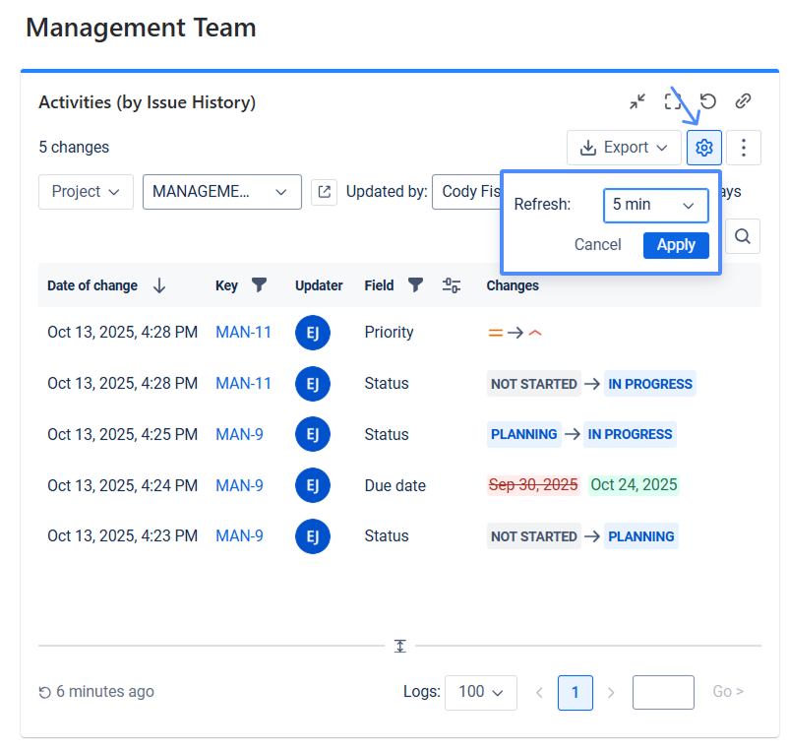Filter the Field column funnel icon
The width and height of the screenshot is (788, 751).
point(415,285)
